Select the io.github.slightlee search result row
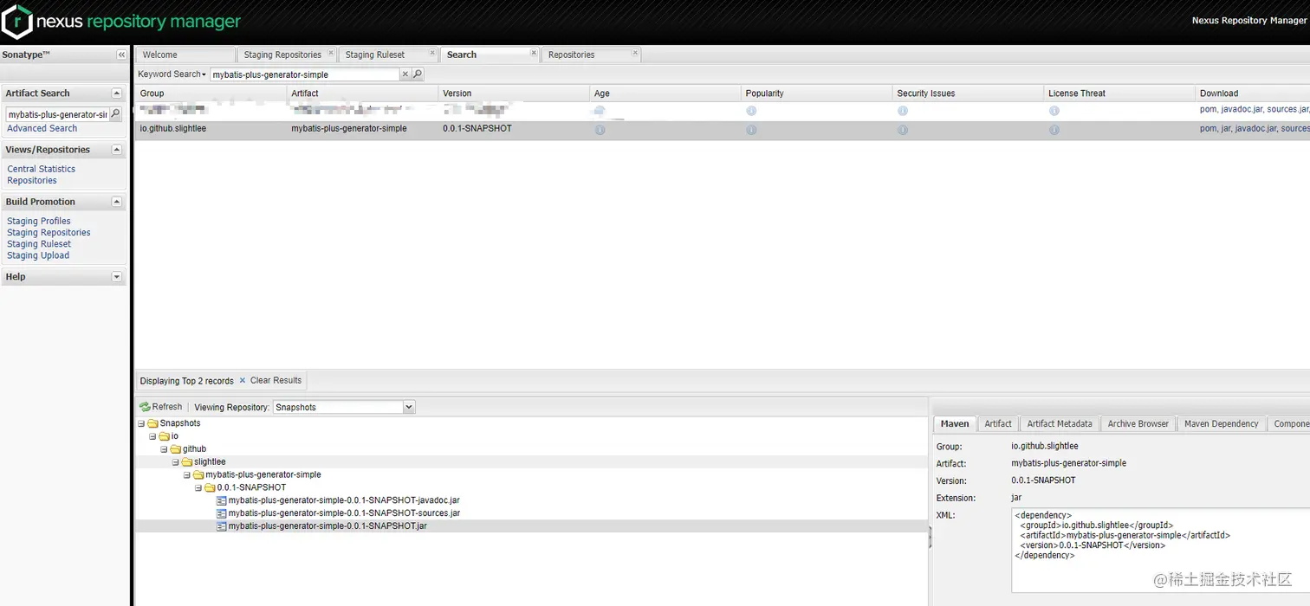The image size is (1310, 606). tap(723, 129)
